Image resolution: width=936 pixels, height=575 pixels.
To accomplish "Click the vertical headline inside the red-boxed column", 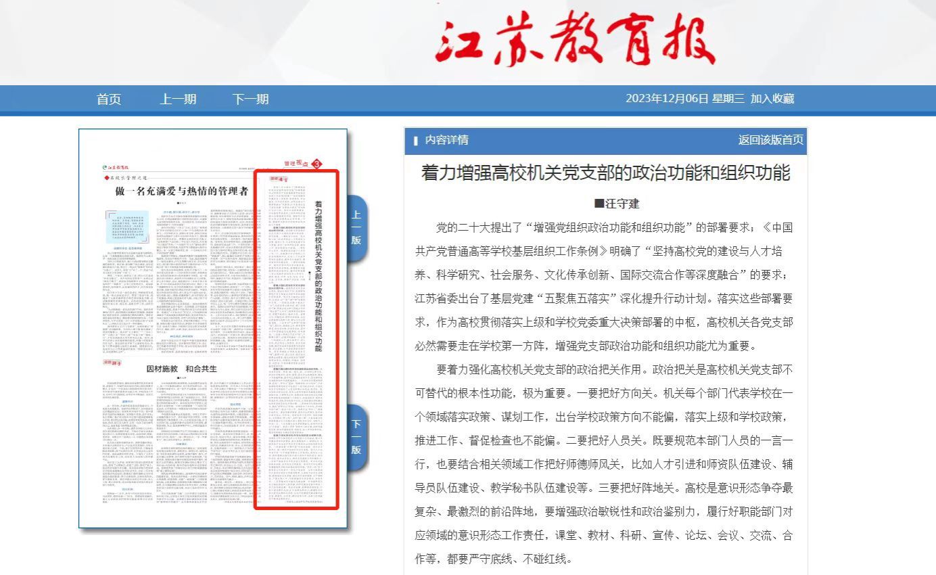I will pyautogui.click(x=318, y=274).
